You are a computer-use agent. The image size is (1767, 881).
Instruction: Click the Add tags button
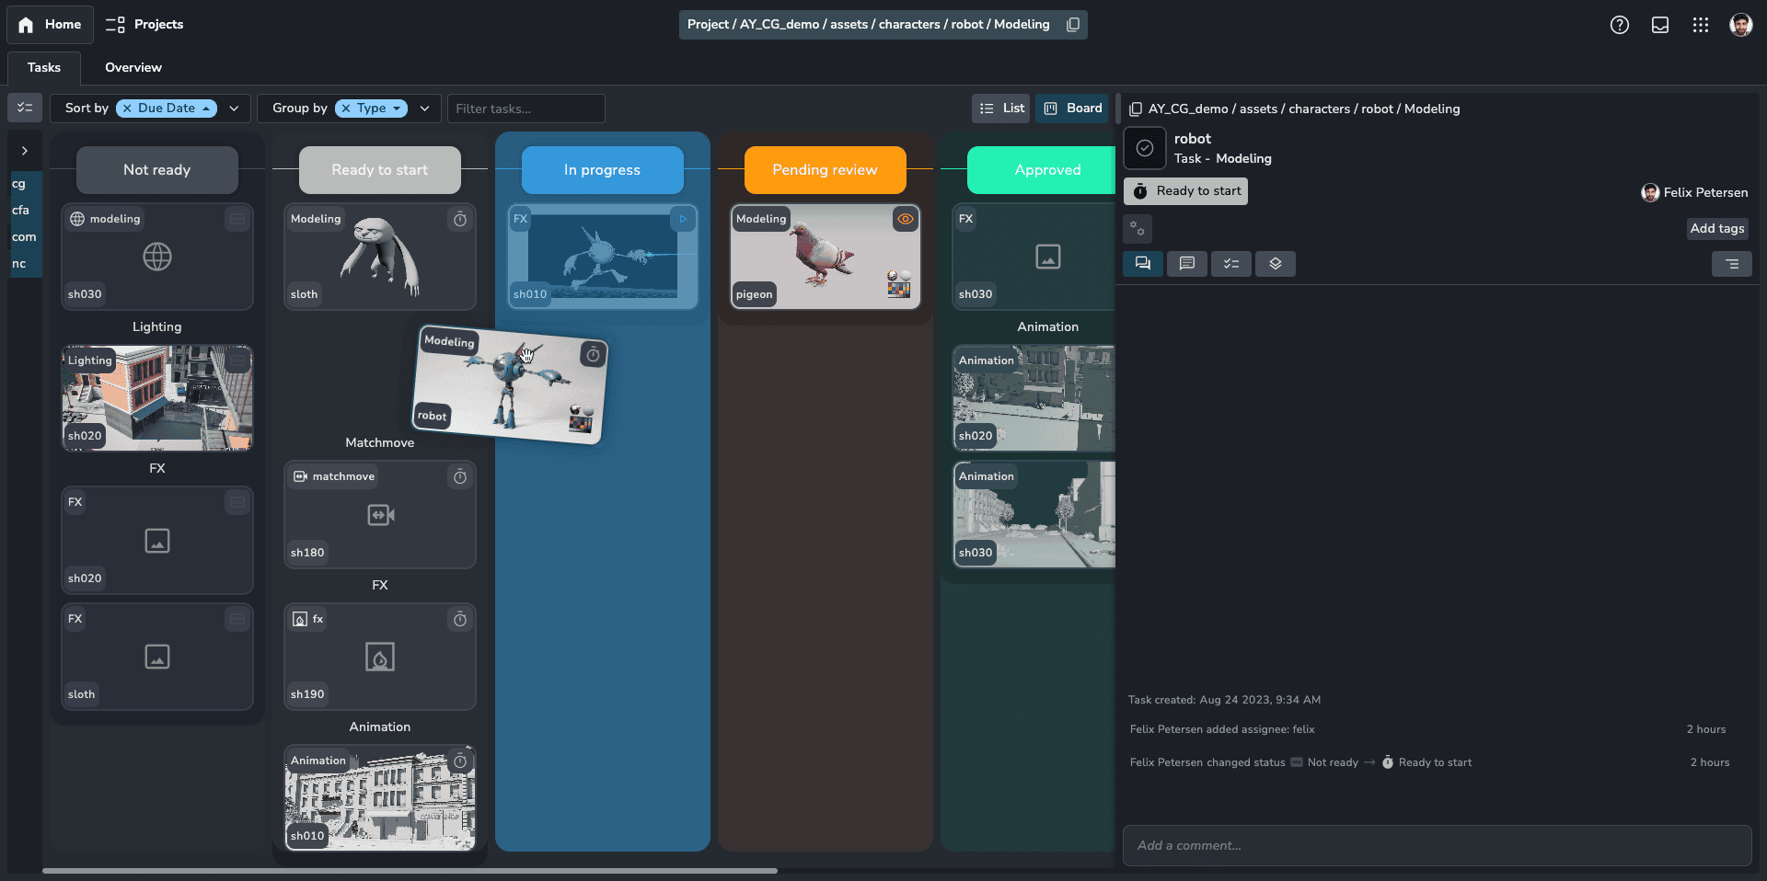(1716, 228)
